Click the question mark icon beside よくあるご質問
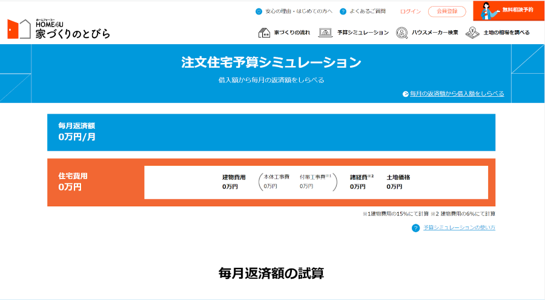 click(343, 11)
